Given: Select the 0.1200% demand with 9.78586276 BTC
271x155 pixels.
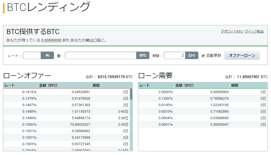Looking at the screenshot, I should [202, 98].
